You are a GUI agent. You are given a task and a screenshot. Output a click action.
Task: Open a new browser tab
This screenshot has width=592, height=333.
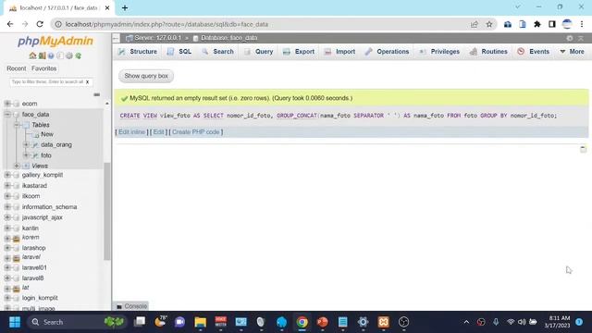pyautogui.click(x=125, y=7)
